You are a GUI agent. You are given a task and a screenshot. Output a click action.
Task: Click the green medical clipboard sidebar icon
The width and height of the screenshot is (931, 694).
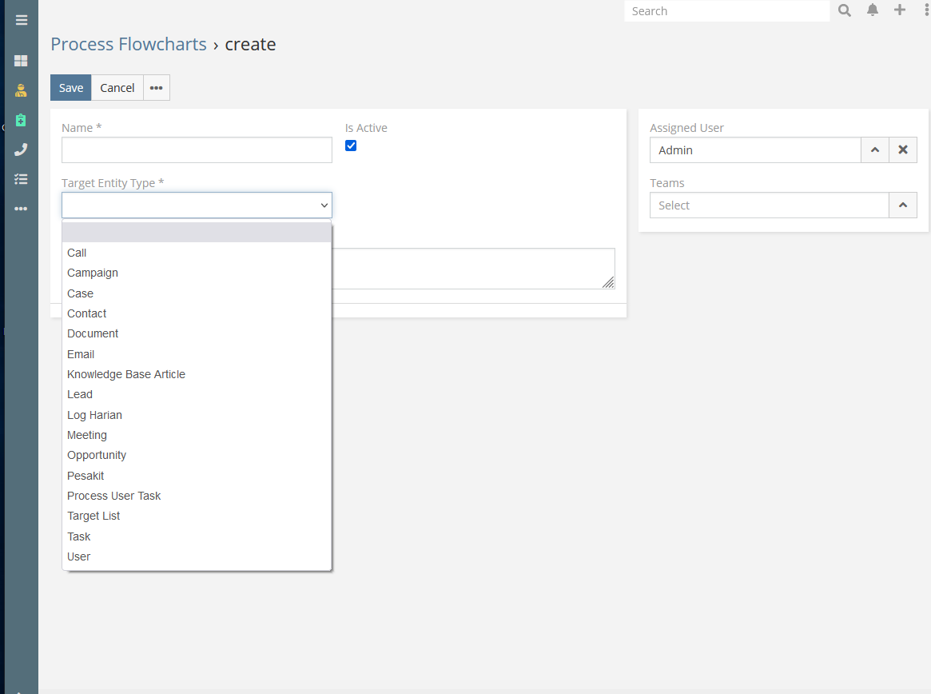point(21,120)
